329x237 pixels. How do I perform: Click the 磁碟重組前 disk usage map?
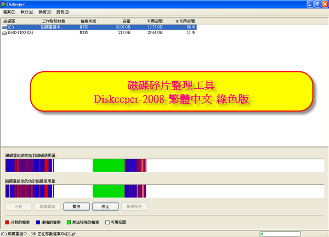click(x=164, y=166)
